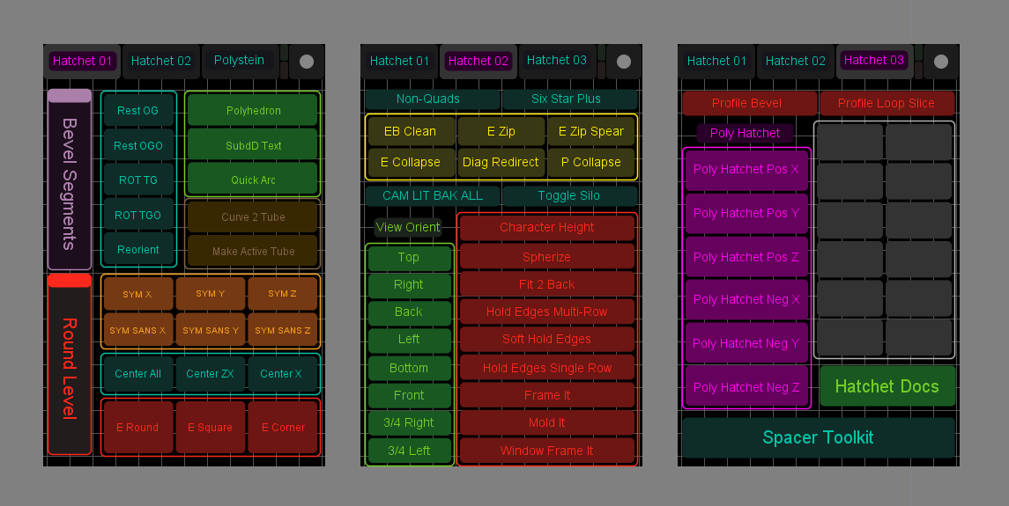The image size is (1009, 506).
Task: Select 3/4 Left view
Action: coord(409,451)
